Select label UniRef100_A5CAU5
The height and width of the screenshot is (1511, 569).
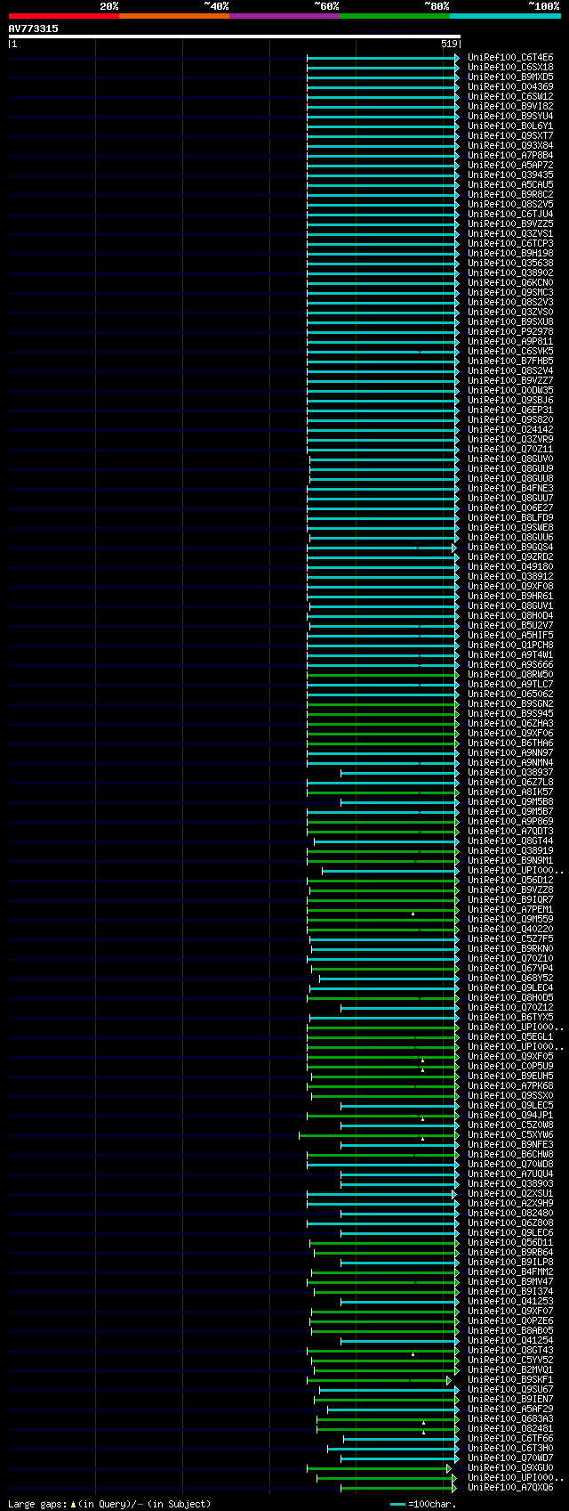(x=510, y=184)
